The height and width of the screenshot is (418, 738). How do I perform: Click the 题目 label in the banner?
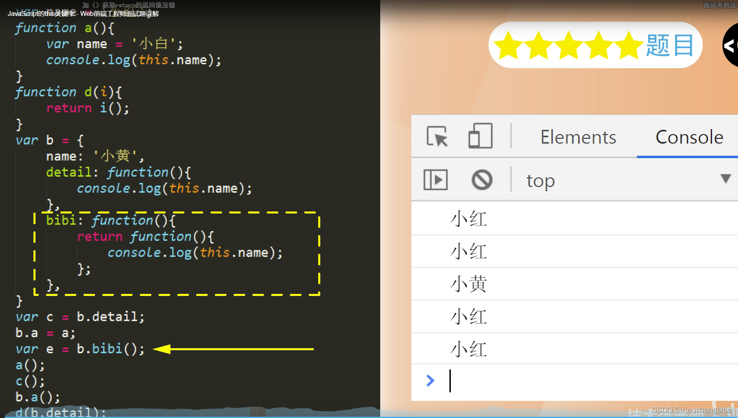[x=669, y=45]
